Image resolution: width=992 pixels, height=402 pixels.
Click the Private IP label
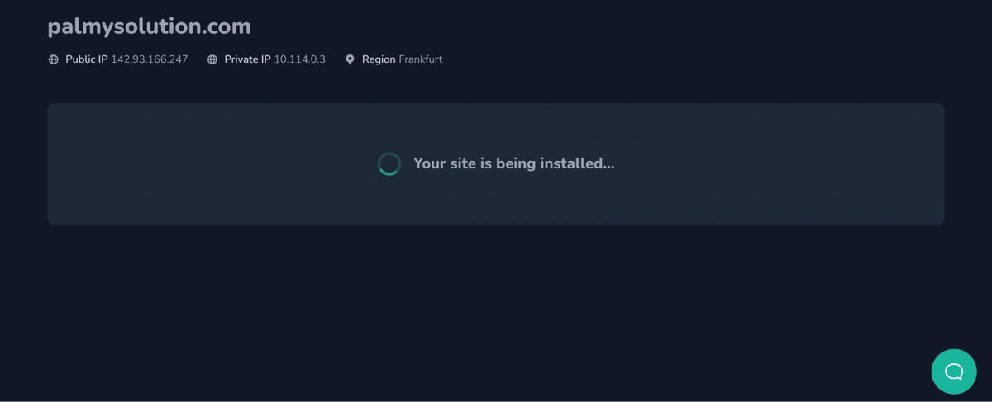[x=247, y=59]
